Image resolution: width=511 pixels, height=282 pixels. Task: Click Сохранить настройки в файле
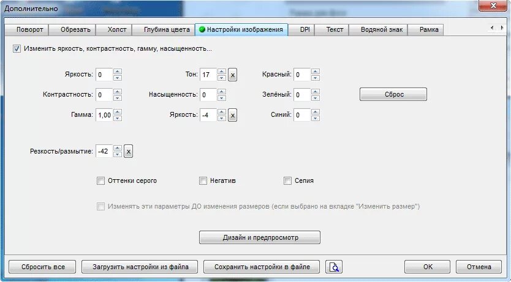(x=262, y=267)
